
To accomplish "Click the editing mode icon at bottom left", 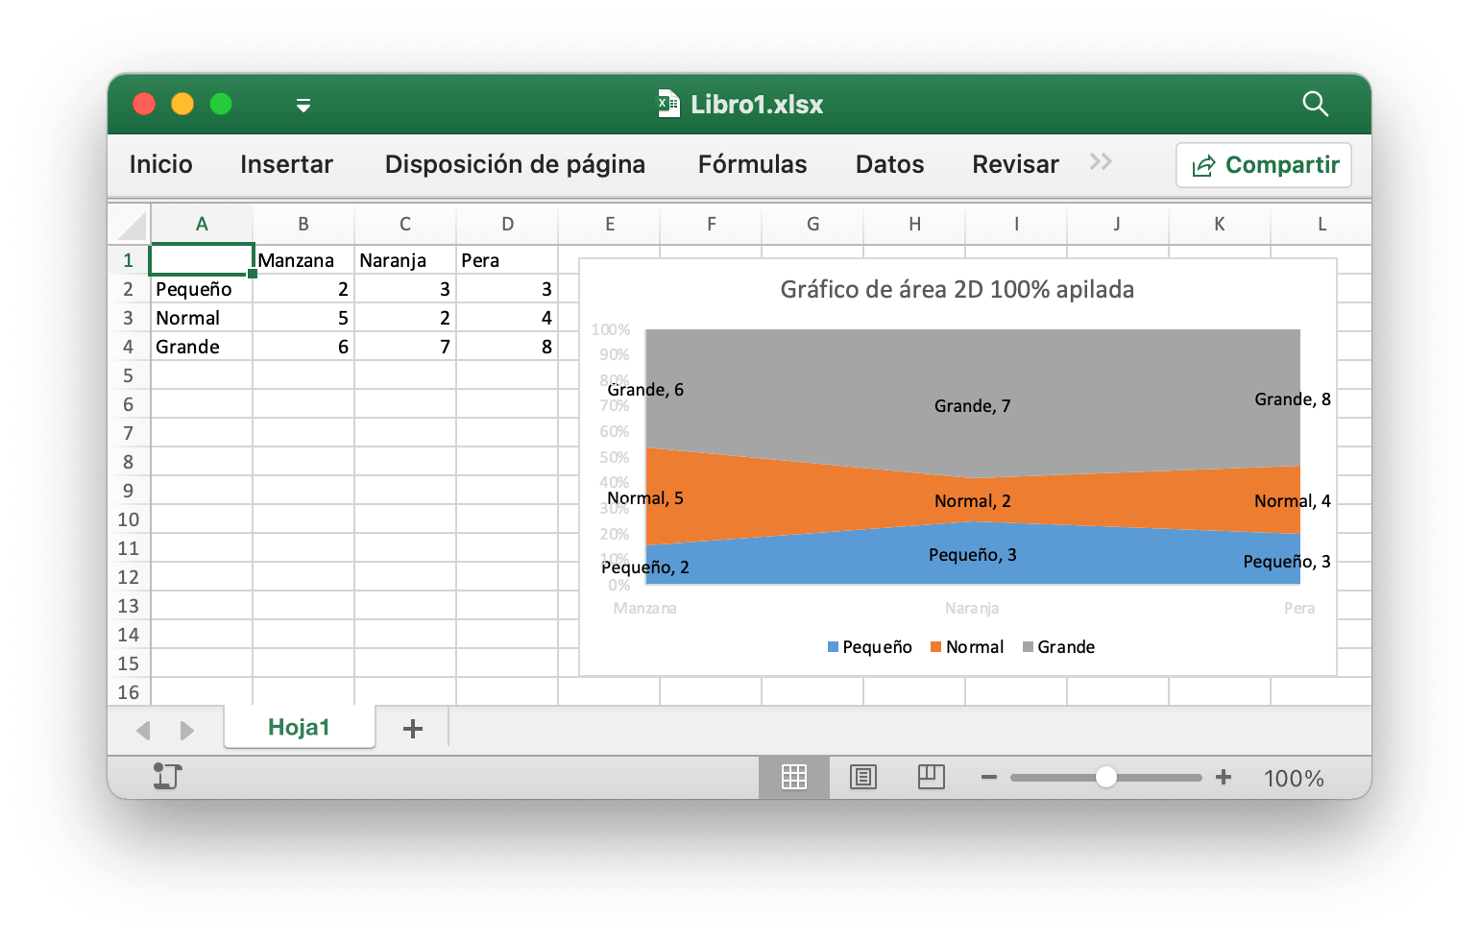I will (167, 777).
